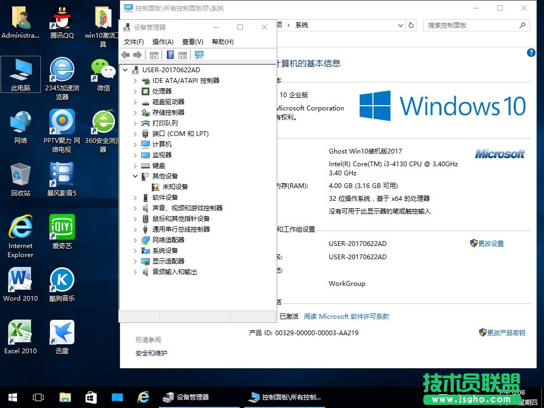Screen dimensions: 544x408
Task: Click the control panel help question mark icon
Action: point(531,53)
